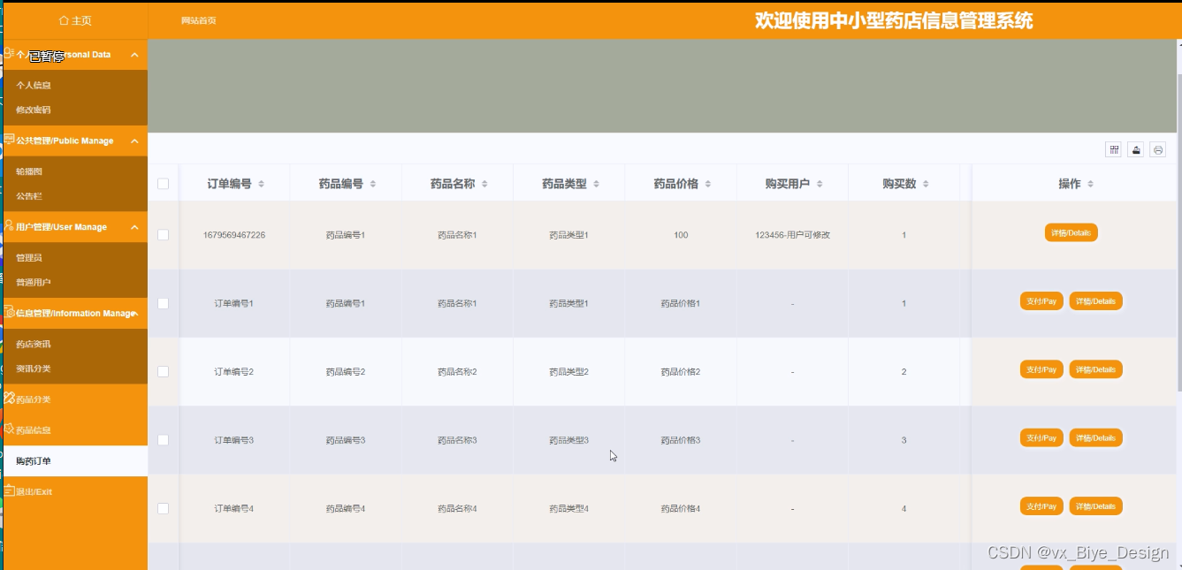Click the home icon beside 主页
The image size is (1182, 570).
pyautogui.click(x=64, y=19)
